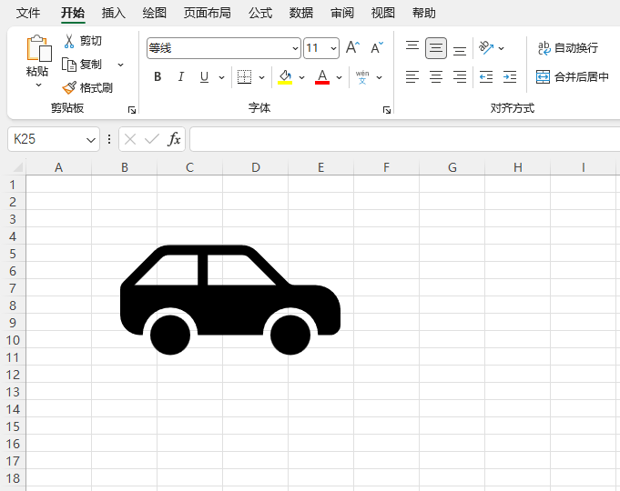Switch to the 插入 Insert tab
Viewport: 620px width, 491px height.
[x=113, y=13]
